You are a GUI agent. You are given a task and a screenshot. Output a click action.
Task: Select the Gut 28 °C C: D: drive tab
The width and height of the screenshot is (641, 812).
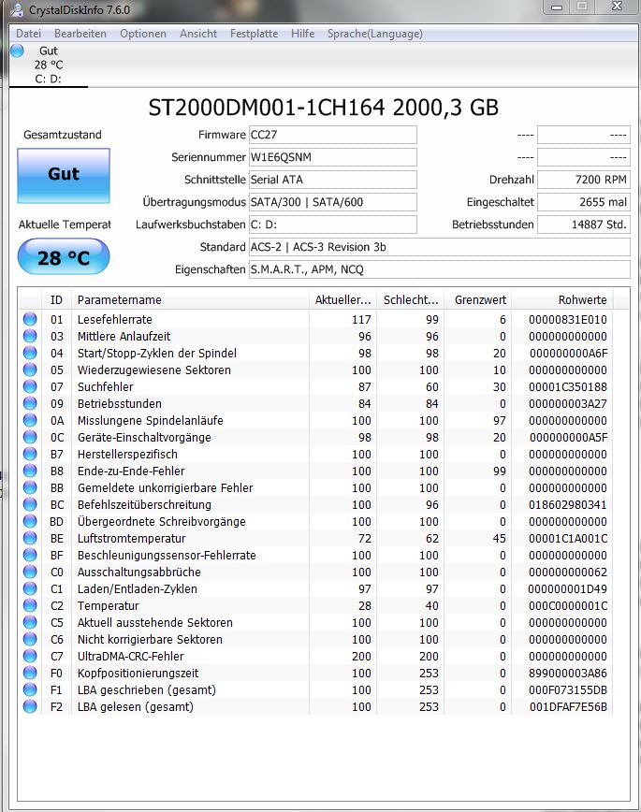[x=48, y=65]
